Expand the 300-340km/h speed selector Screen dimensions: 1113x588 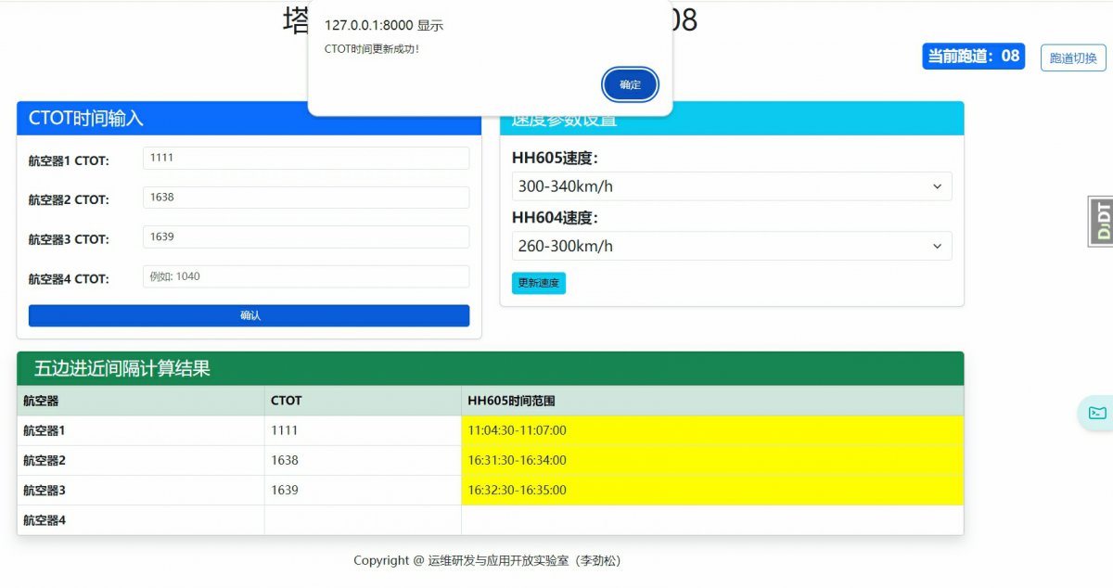click(731, 186)
